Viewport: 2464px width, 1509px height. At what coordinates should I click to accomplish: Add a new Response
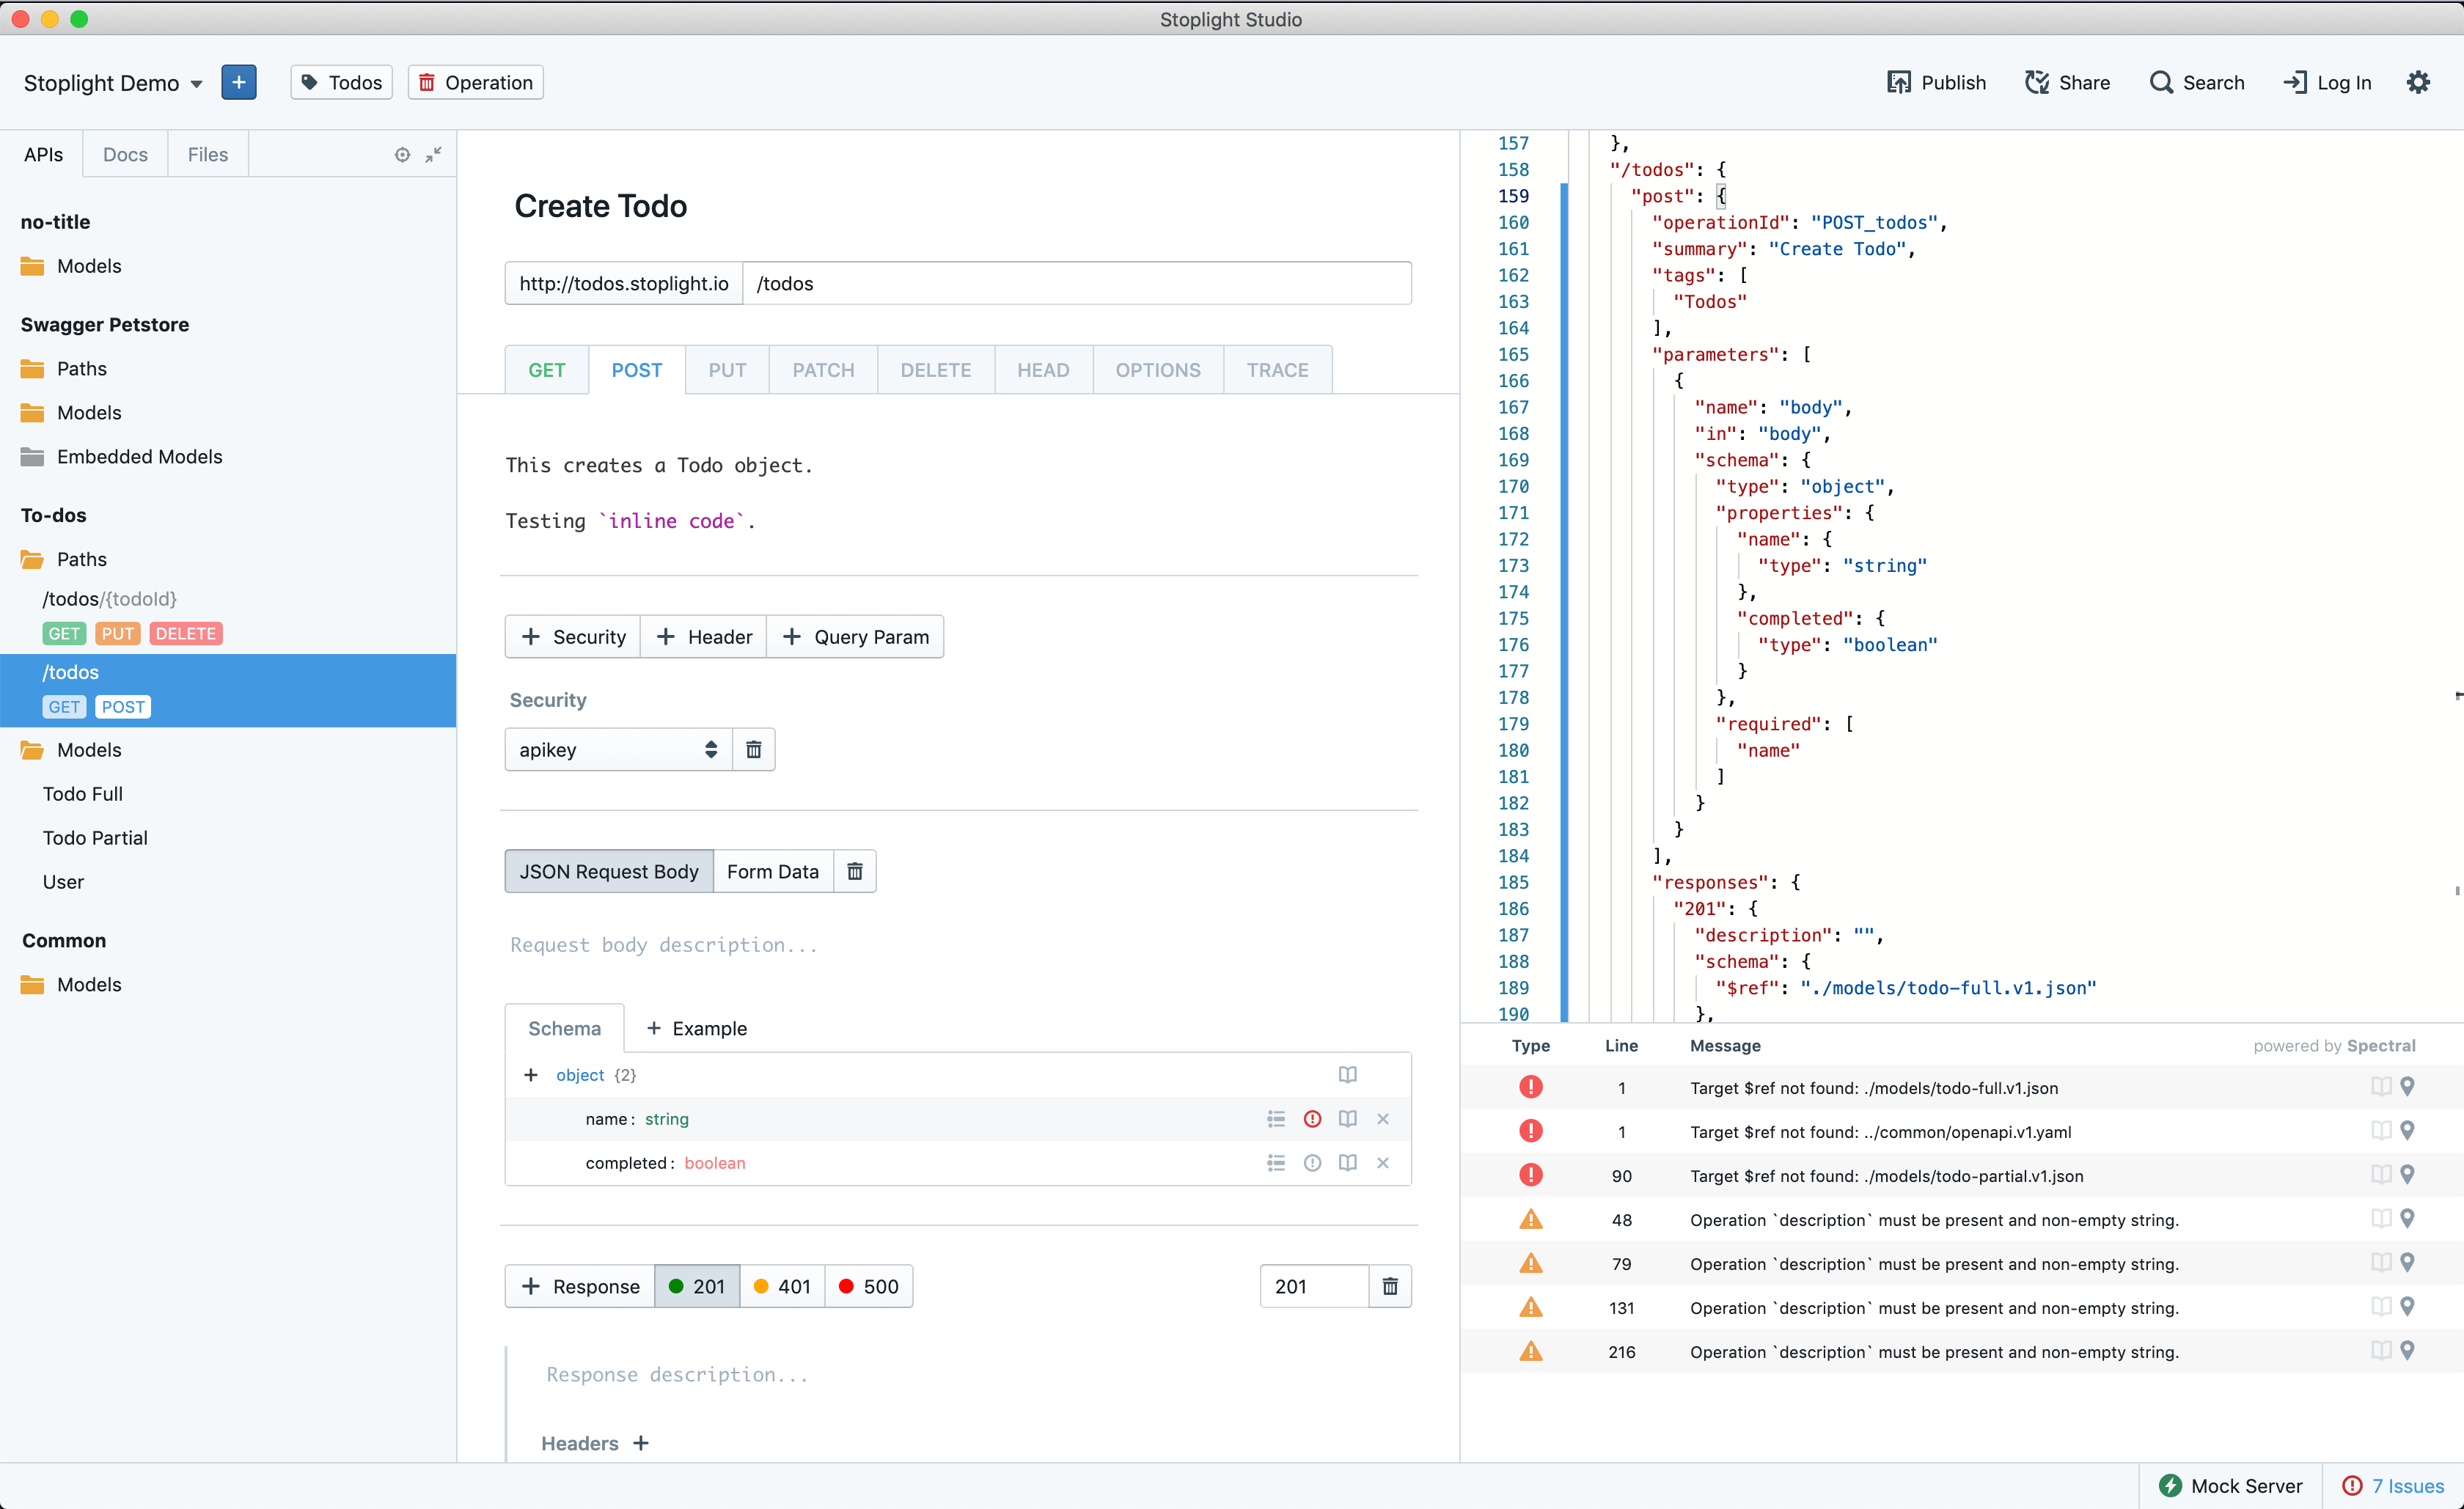[x=580, y=1286]
